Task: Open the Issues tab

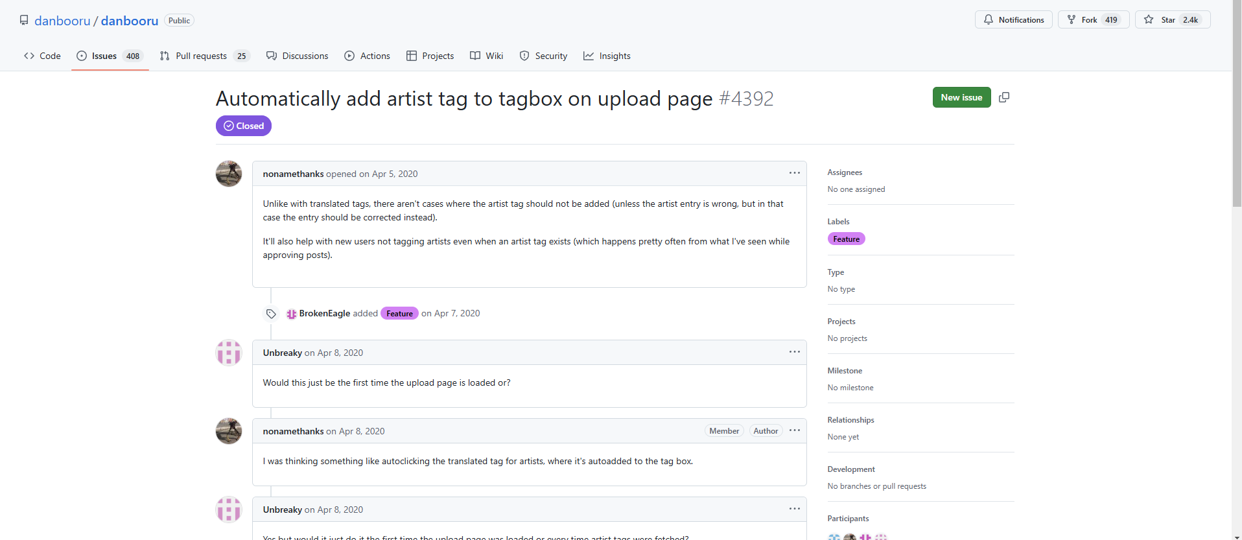Action: click(x=110, y=56)
